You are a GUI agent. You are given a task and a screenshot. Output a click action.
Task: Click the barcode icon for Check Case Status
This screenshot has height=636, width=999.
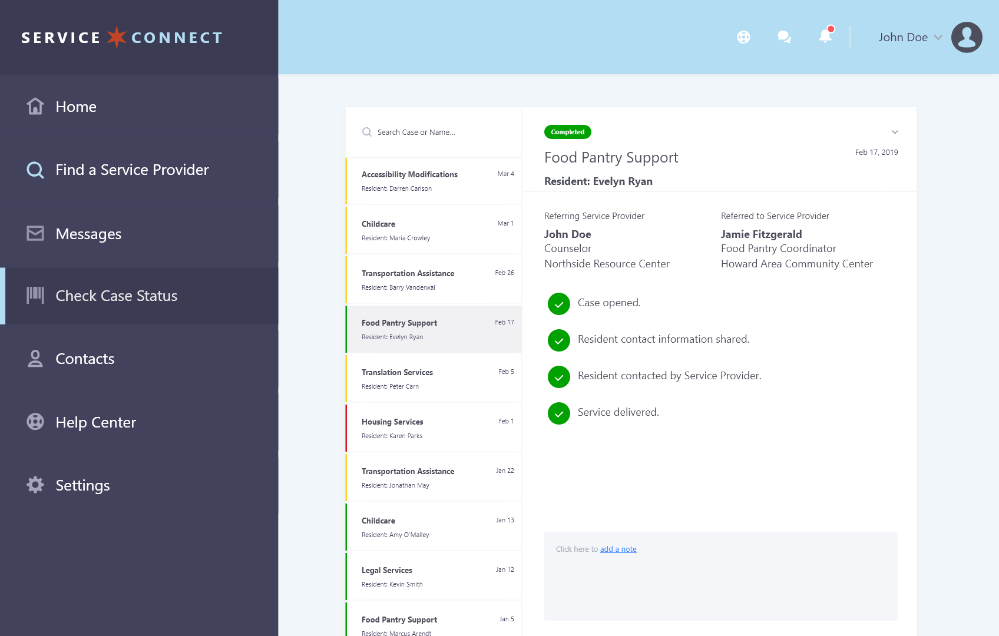(x=35, y=295)
